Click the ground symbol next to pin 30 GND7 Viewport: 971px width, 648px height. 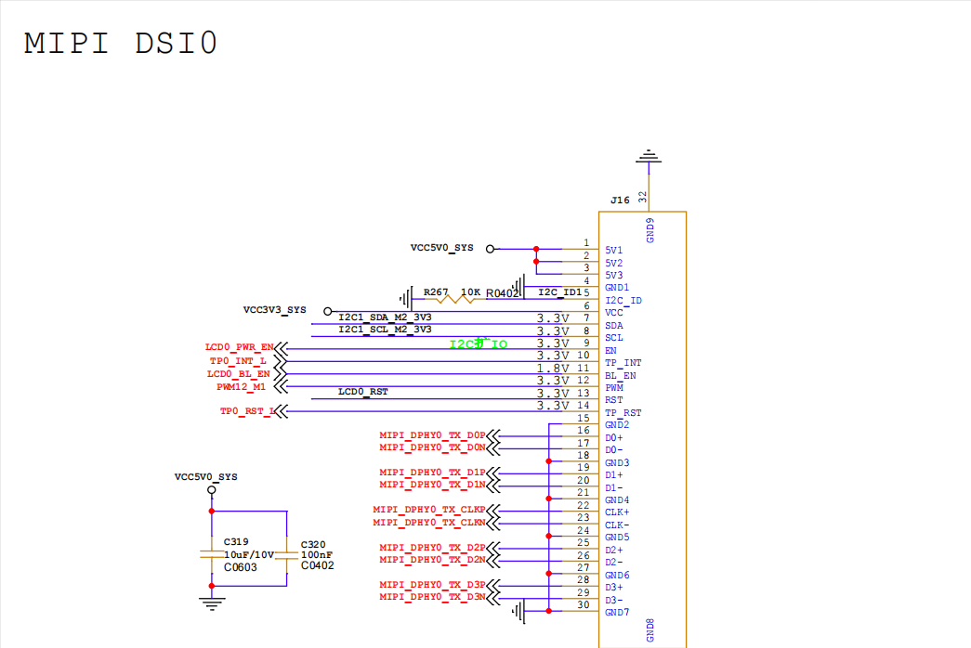[x=518, y=612]
